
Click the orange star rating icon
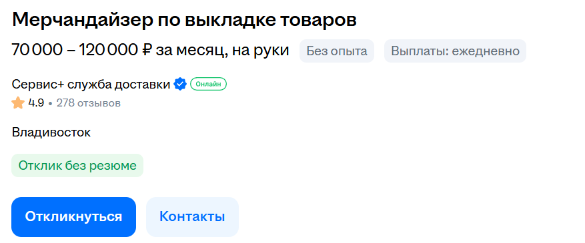18,103
